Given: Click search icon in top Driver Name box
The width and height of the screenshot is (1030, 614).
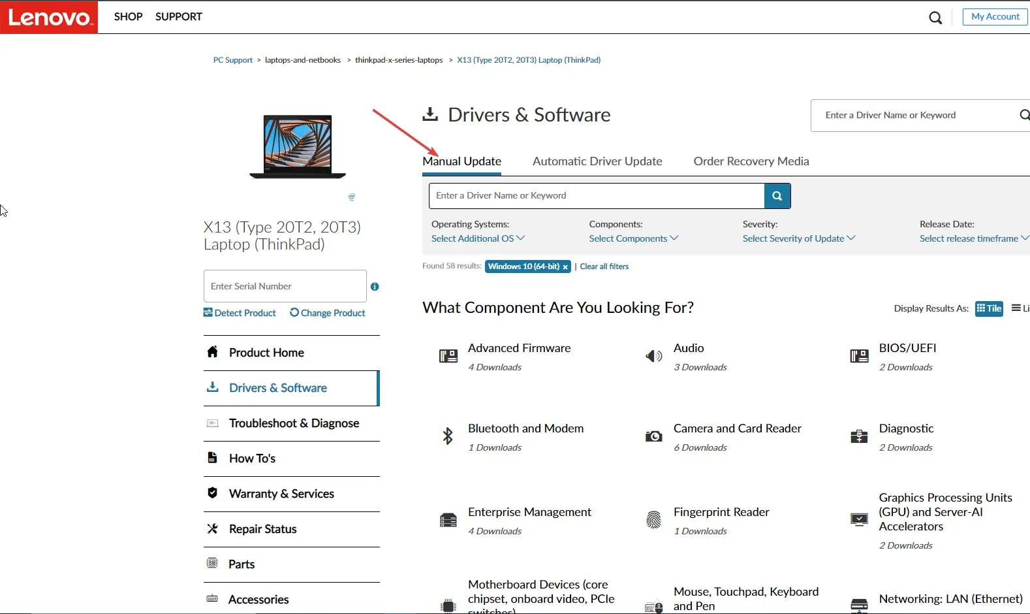Looking at the screenshot, I should click(x=1024, y=115).
